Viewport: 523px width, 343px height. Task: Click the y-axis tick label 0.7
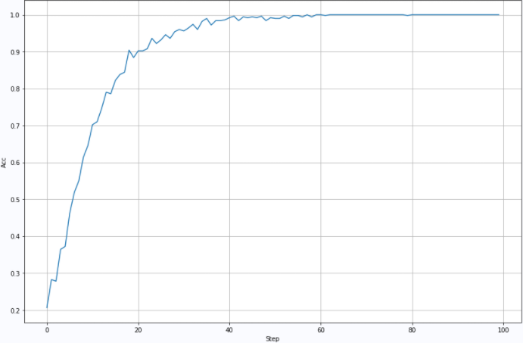click(x=16, y=126)
